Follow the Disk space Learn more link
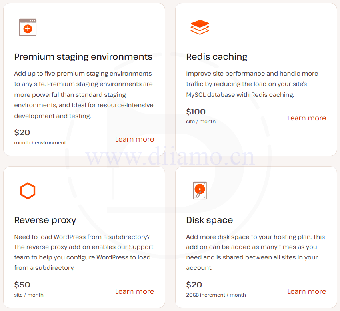 click(x=306, y=291)
